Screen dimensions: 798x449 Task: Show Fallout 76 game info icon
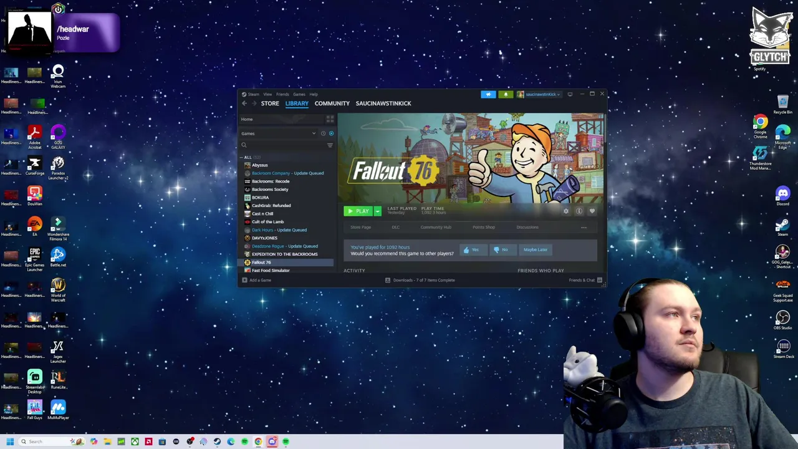(x=579, y=211)
